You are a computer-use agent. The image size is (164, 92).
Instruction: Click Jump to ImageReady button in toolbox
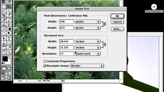pos(6,78)
